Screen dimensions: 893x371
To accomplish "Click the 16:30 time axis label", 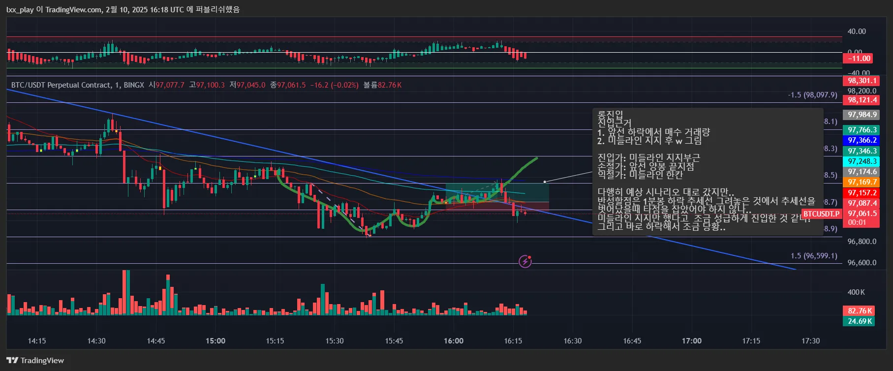I will tap(573, 341).
